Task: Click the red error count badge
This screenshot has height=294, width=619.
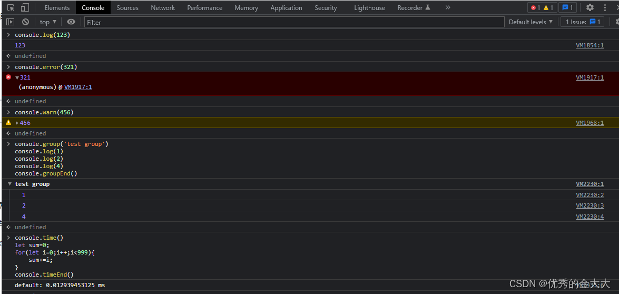Action: 535,7
